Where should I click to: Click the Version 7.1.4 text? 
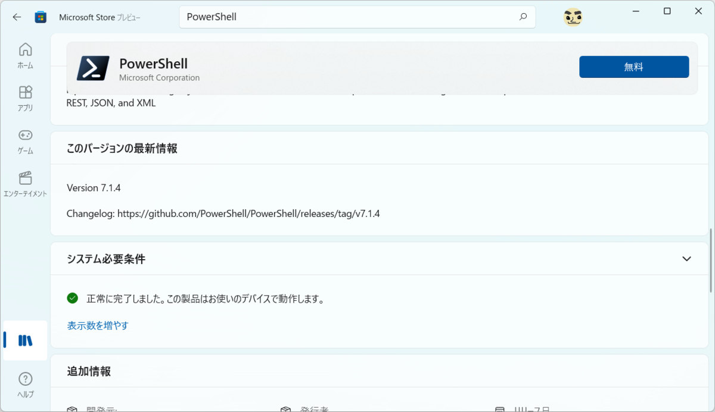[94, 188]
